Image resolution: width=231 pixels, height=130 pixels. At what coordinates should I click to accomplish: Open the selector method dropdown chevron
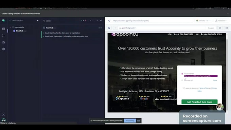tap(115, 28)
